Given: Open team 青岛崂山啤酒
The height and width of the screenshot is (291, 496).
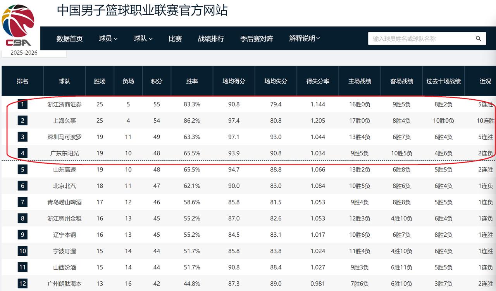Looking at the screenshot, I should point(64,202).
